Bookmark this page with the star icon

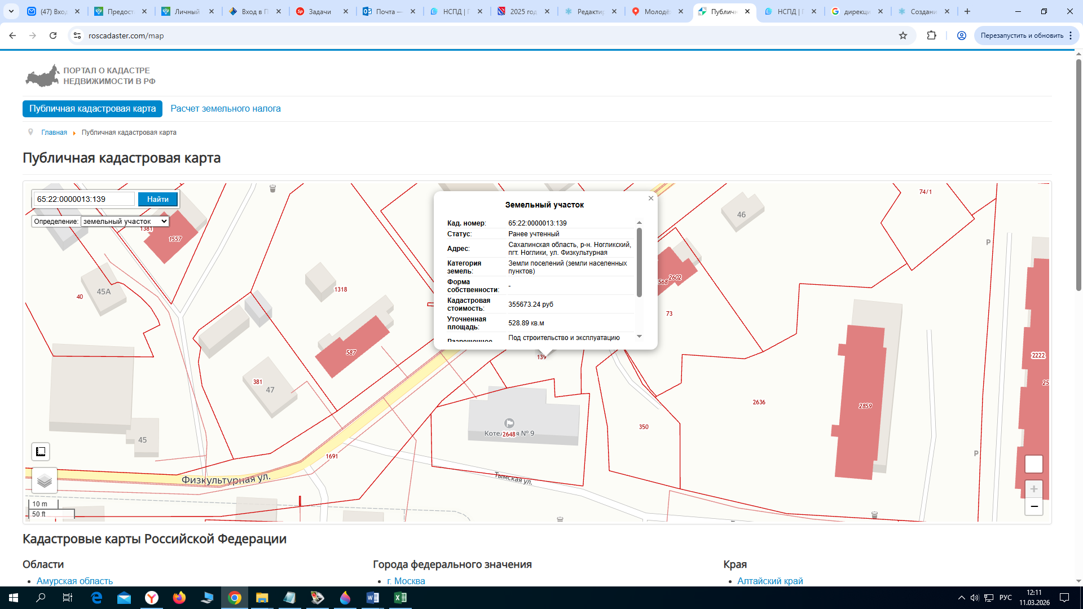click(903, 36)
